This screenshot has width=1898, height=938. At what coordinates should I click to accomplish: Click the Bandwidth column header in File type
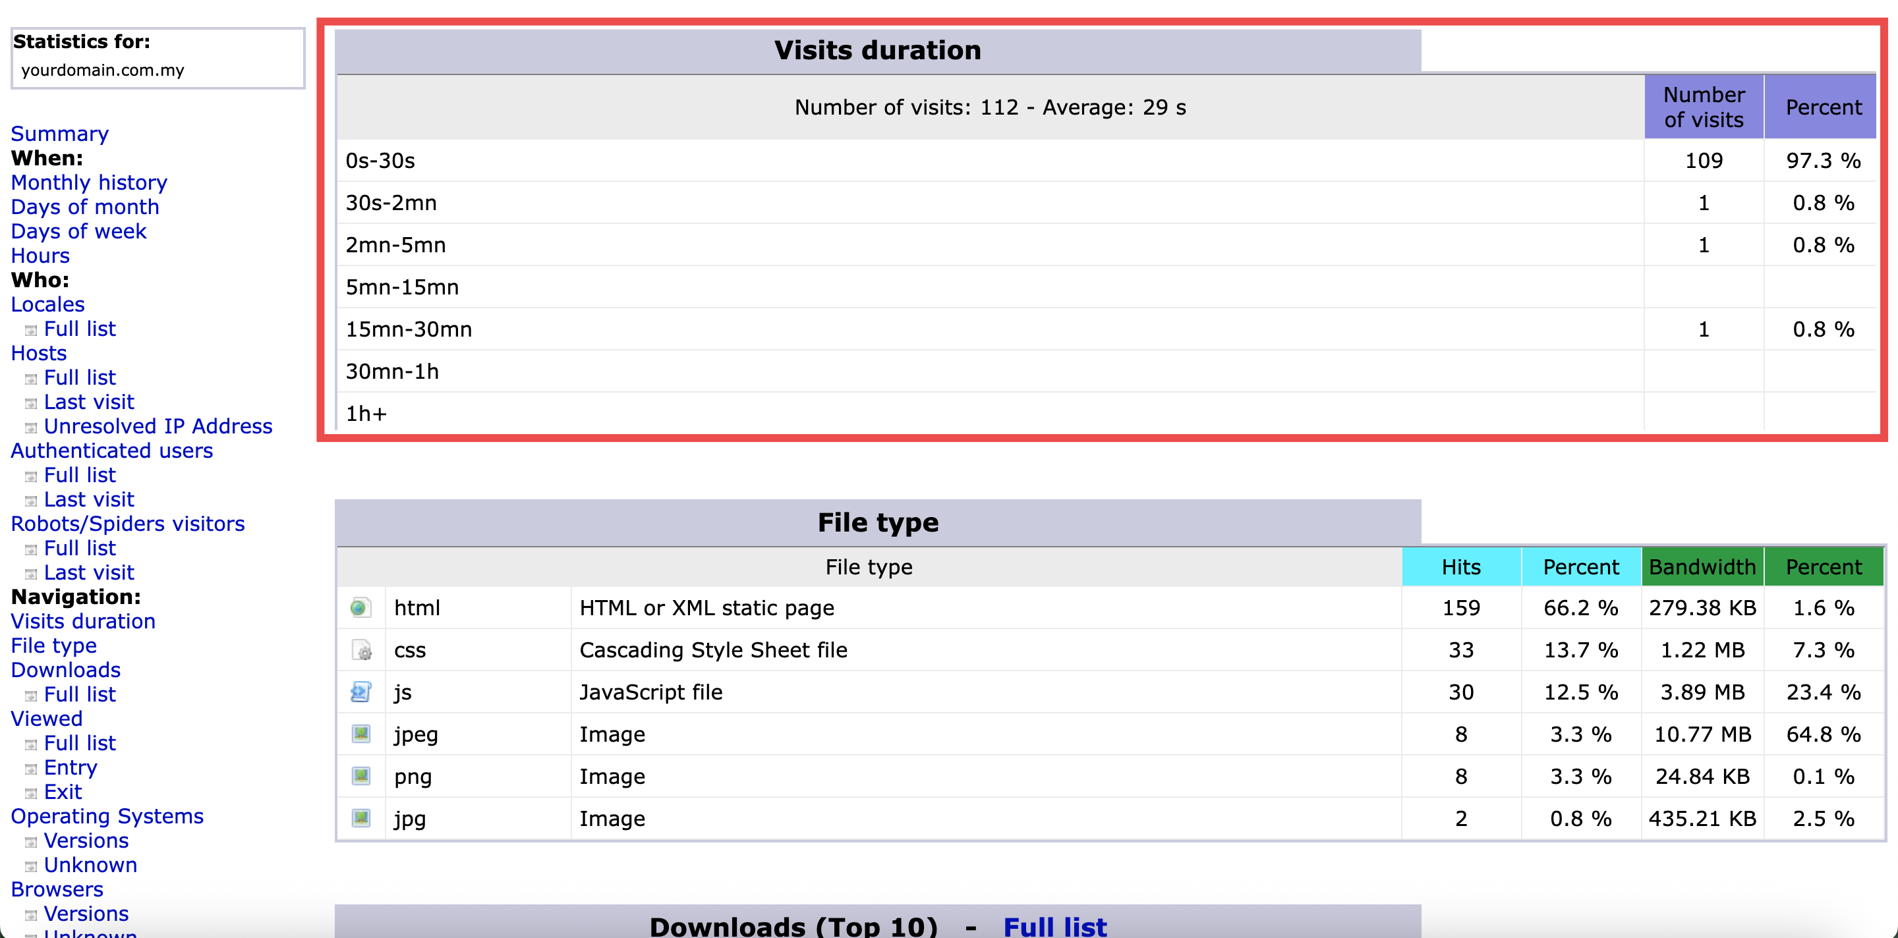click(x=1702, y=567)
